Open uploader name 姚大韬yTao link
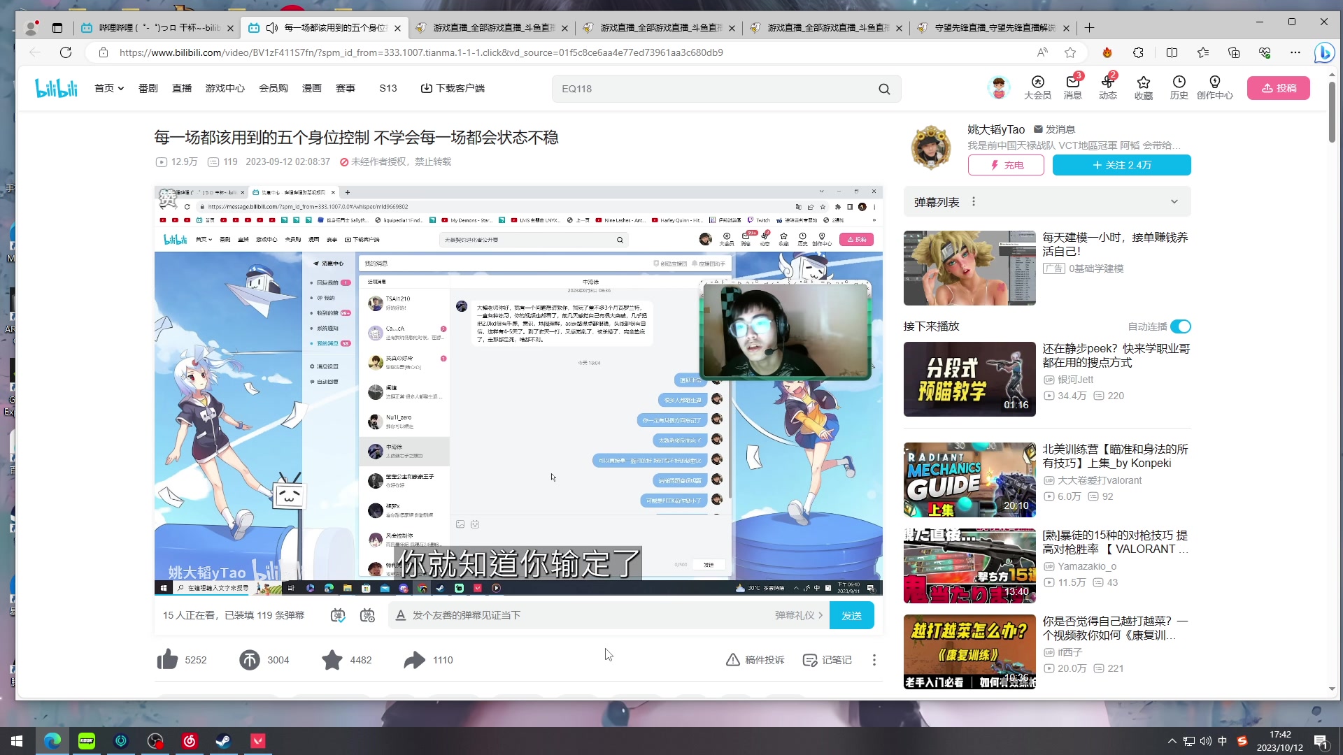The image size is (1343, 755). (x=996, y=129)
